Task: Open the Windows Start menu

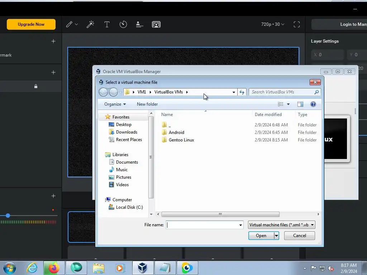Action: click(10, 268)
